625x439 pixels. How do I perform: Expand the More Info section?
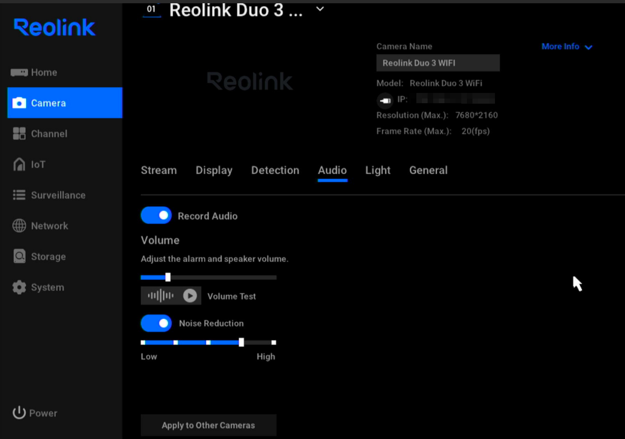coord(567,47)
